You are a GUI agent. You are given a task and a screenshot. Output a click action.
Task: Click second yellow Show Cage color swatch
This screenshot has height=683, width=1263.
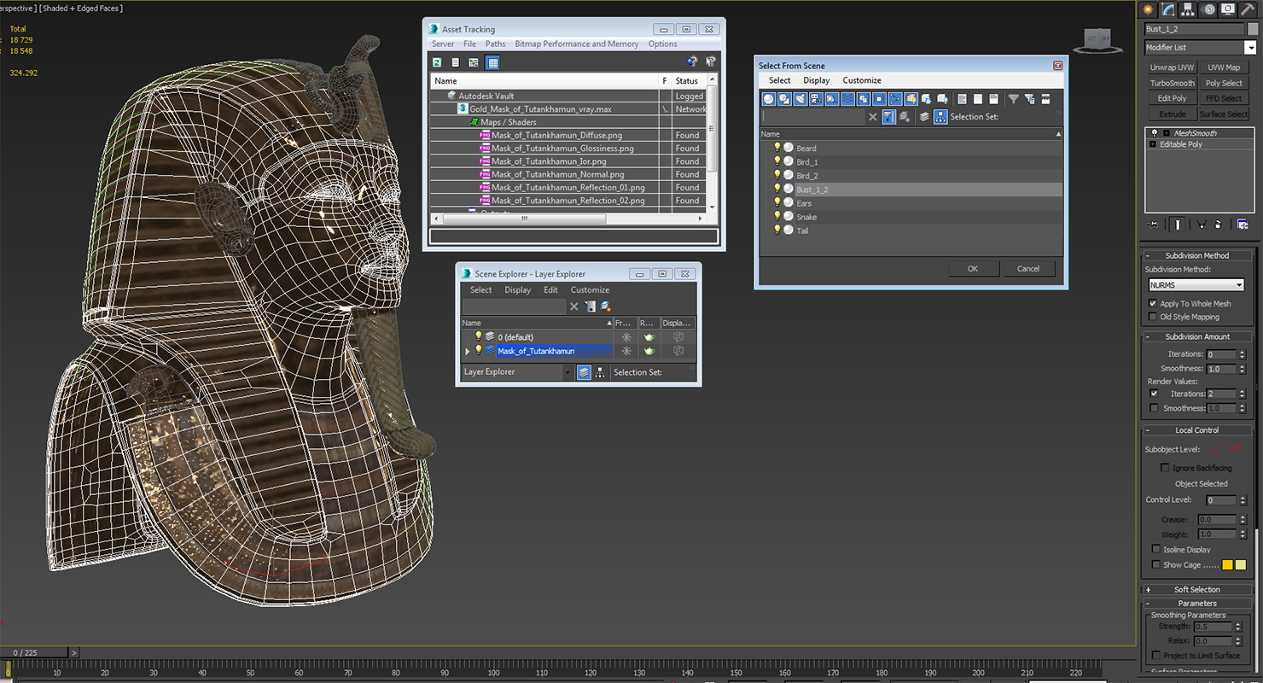[1241, 564]
